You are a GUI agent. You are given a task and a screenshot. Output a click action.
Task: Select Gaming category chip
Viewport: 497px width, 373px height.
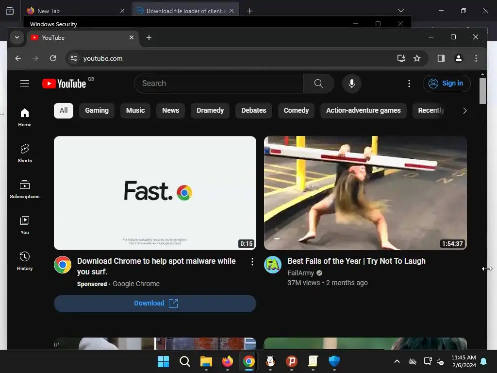pyautogui.click(x=97, y=110)
